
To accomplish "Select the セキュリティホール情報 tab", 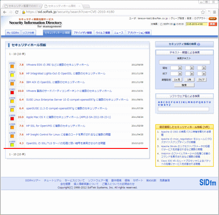I will tap(57, 33).
